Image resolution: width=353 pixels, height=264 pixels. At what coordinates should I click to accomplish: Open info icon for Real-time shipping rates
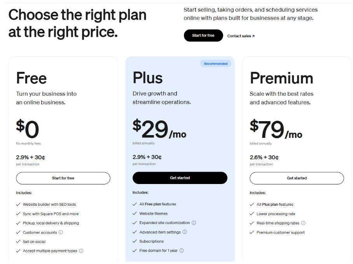pyautogui.click(x=303, y=223)
